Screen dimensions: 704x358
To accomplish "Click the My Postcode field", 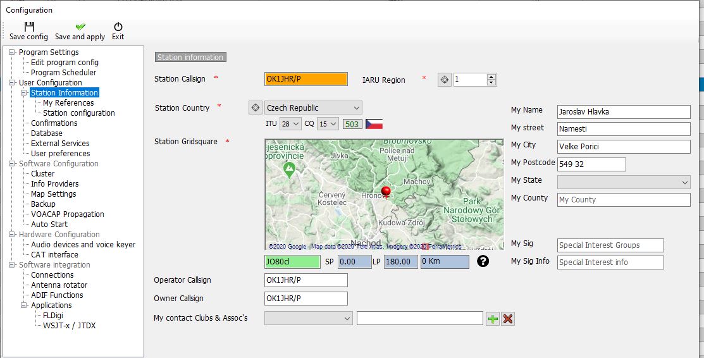I will [591, 164].
